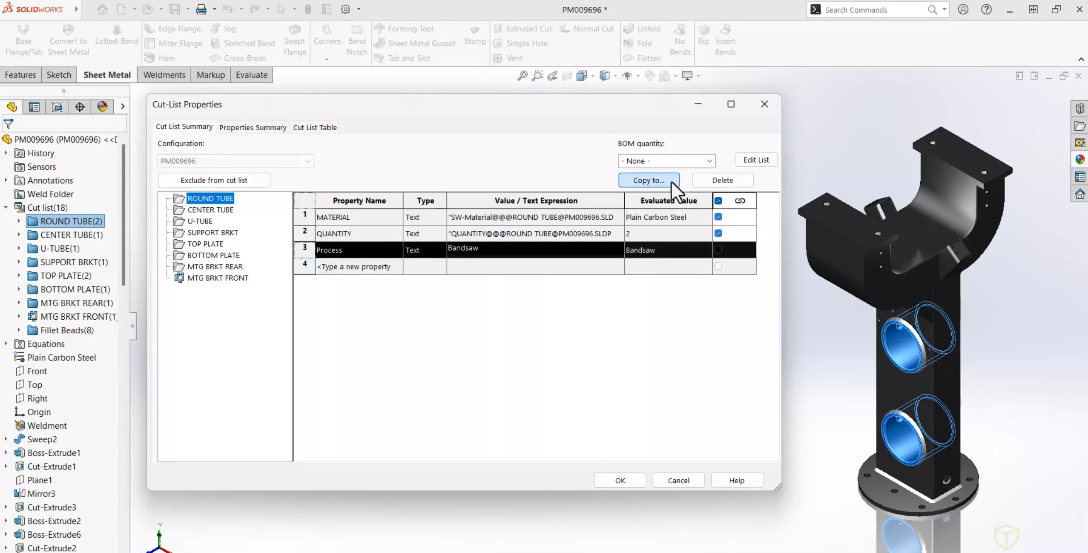This screenshot has height=553, width=1088.
Task: Click the Copy to button
Action: pyautogui.click(x=647, y=180)
